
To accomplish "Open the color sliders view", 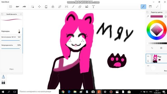I will pyautogui.click(x=152, y=48).
